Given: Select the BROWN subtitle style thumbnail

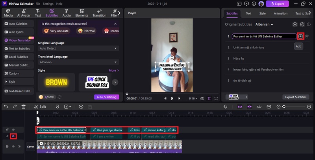Looking at the screenshot, I should [x=56, y=83].
